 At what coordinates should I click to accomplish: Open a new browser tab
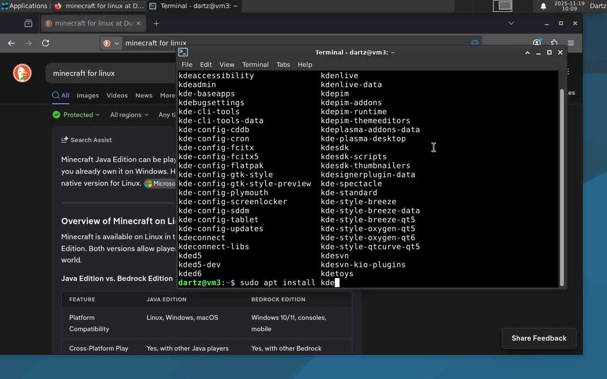coord(156,23)
